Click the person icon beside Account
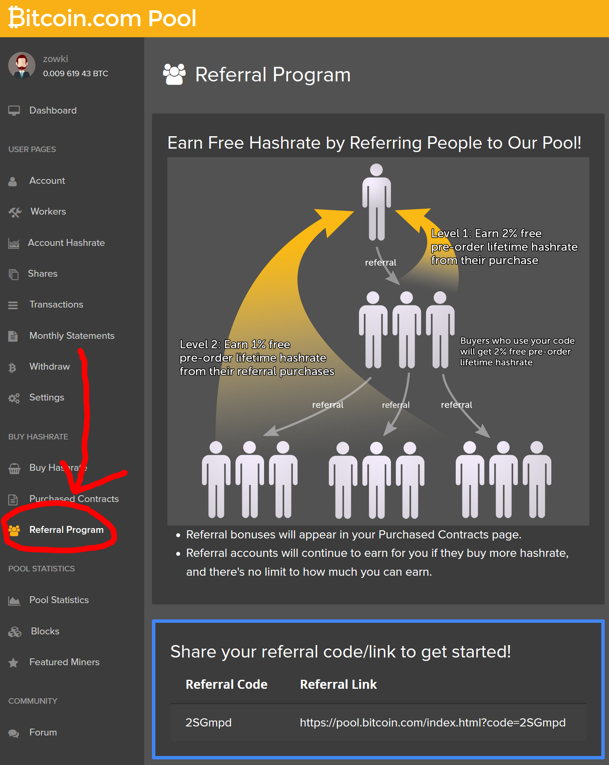 pyautogui.click(x=13, y=181)
